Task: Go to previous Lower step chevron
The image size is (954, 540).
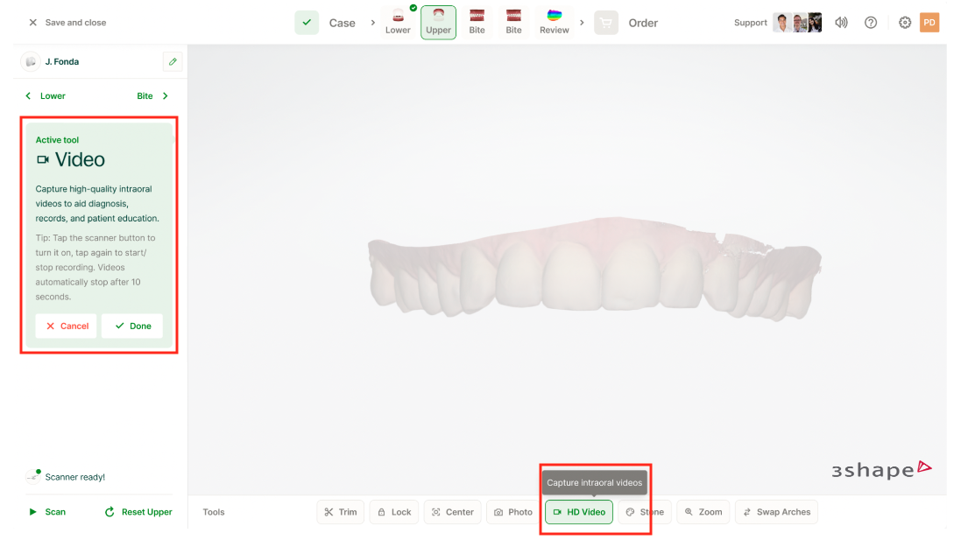Action: click(x=28, y=96)
